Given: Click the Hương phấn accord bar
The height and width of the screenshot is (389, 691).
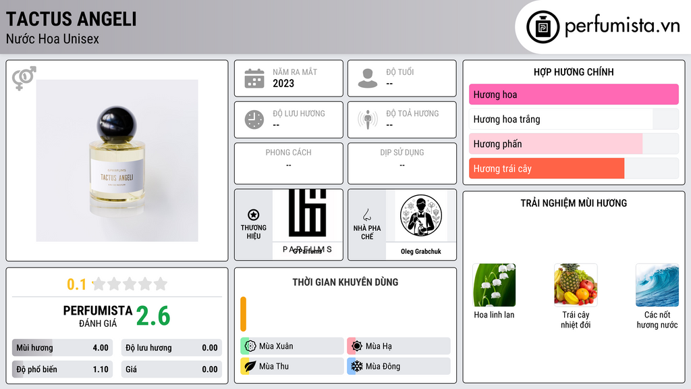Looking at the screenshot, I should coord(574,144).
